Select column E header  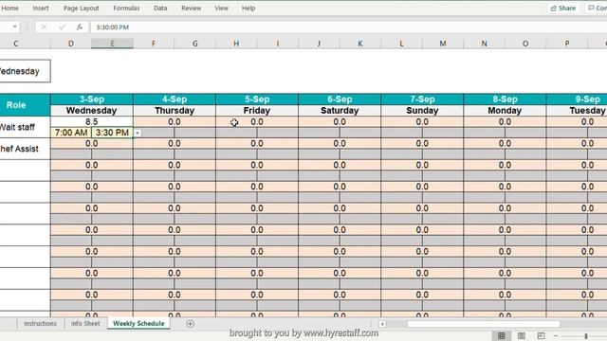coord(112,44)
